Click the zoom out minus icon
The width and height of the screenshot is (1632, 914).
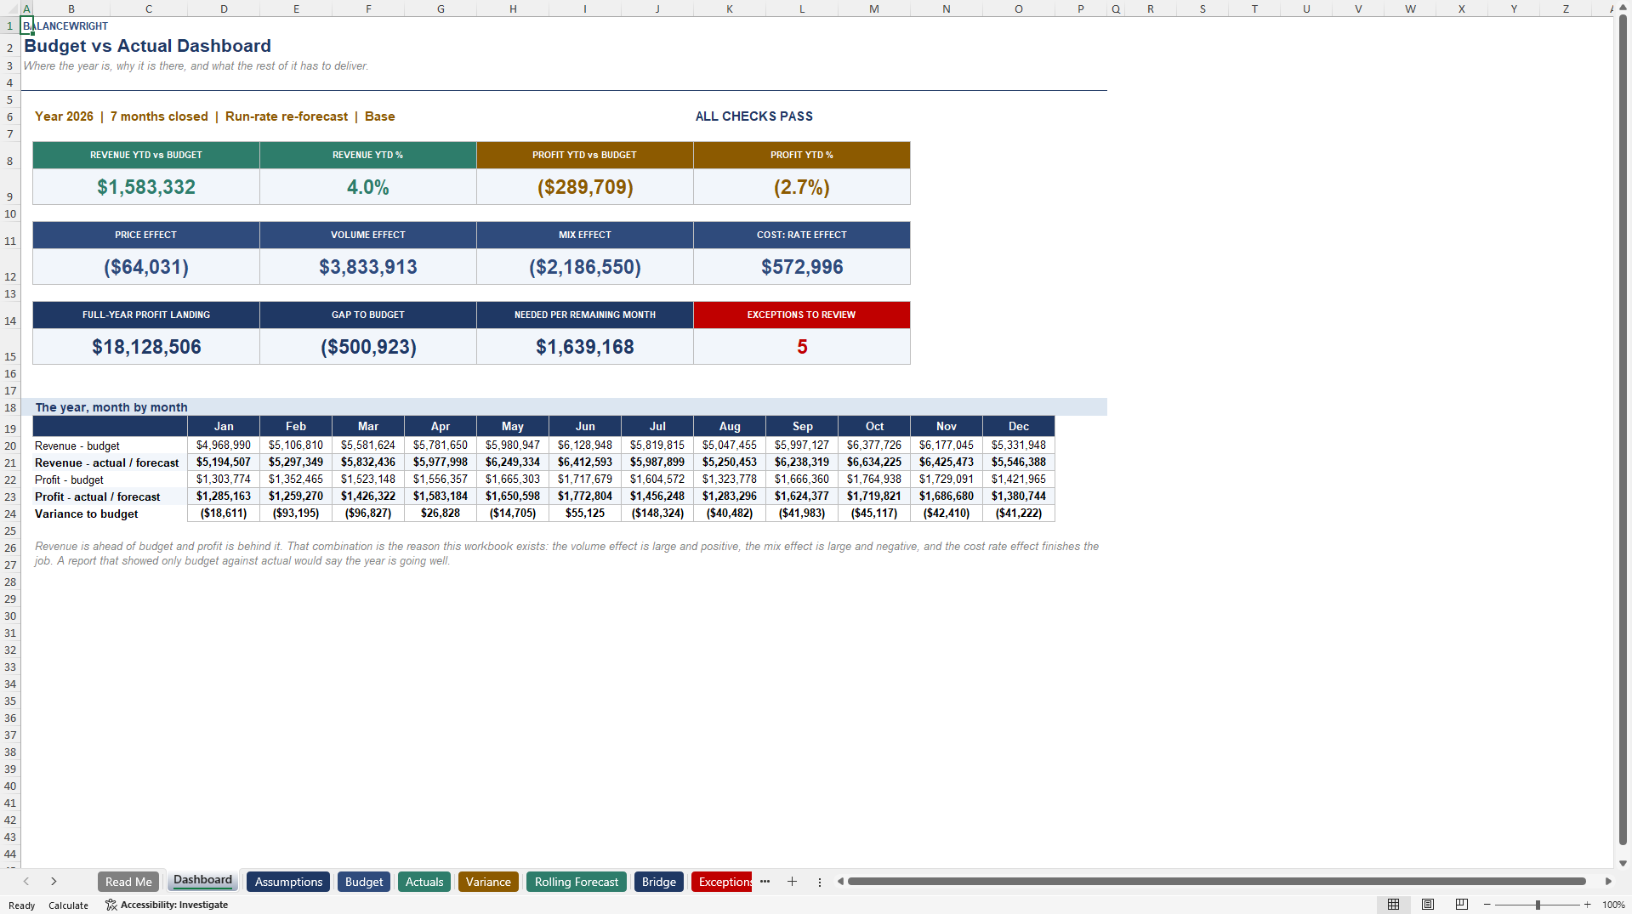tap(1487, 905)
